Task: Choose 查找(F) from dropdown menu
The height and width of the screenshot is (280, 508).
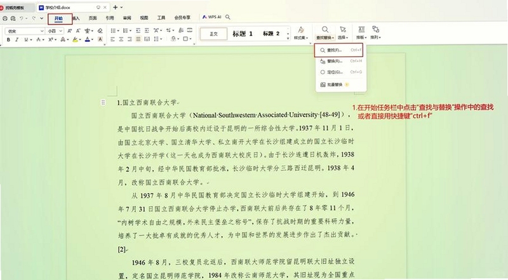Action: pyautogui.click(x=338, y=50)
